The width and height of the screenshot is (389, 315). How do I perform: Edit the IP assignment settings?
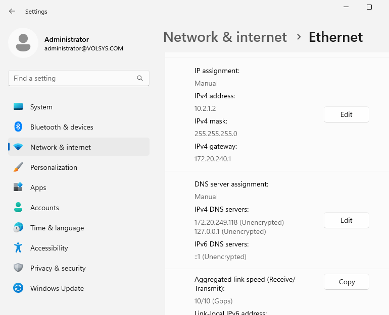[x=346, y=114]
